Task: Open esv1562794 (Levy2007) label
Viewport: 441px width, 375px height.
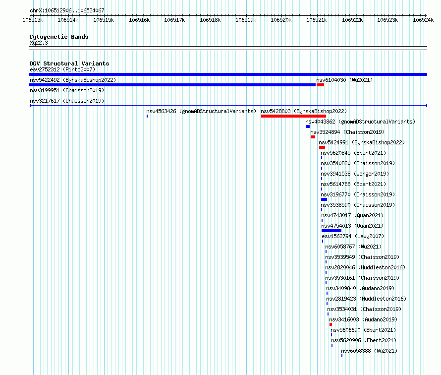Action: (x=353, y=236)
